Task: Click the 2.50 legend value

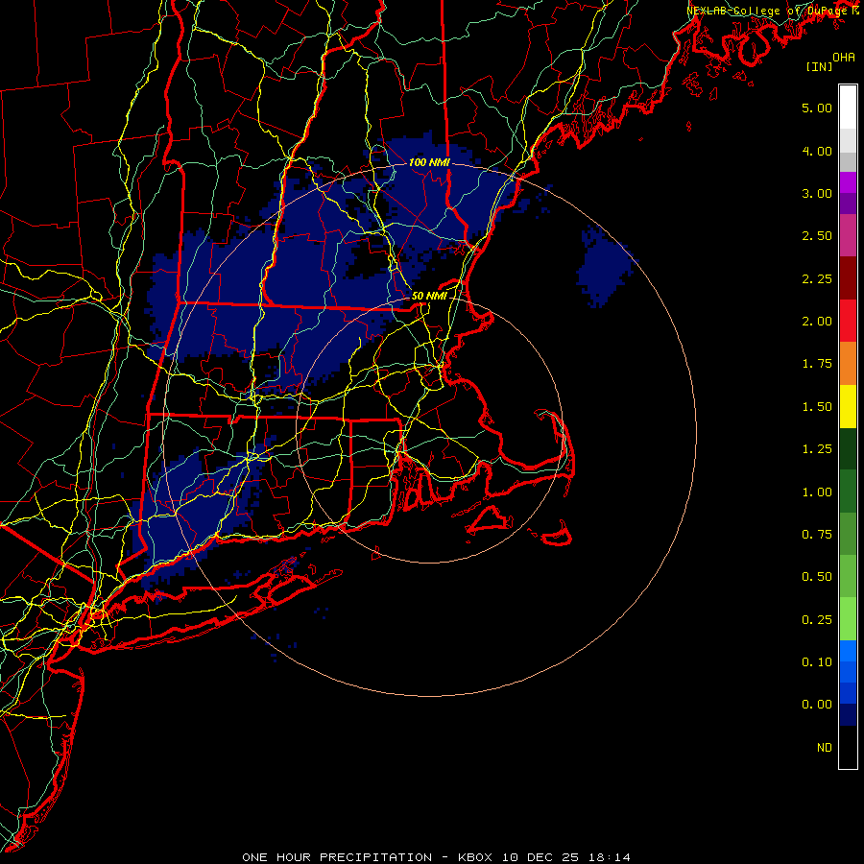Action: tap(817, 236)
